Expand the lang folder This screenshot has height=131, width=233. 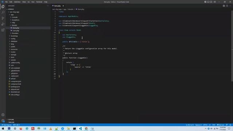click(x=12, y=44)
